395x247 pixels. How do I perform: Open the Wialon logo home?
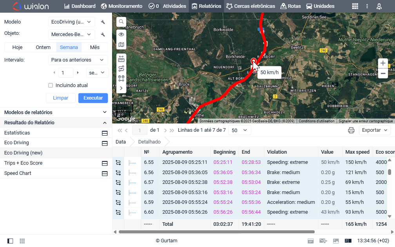(31, 6)
